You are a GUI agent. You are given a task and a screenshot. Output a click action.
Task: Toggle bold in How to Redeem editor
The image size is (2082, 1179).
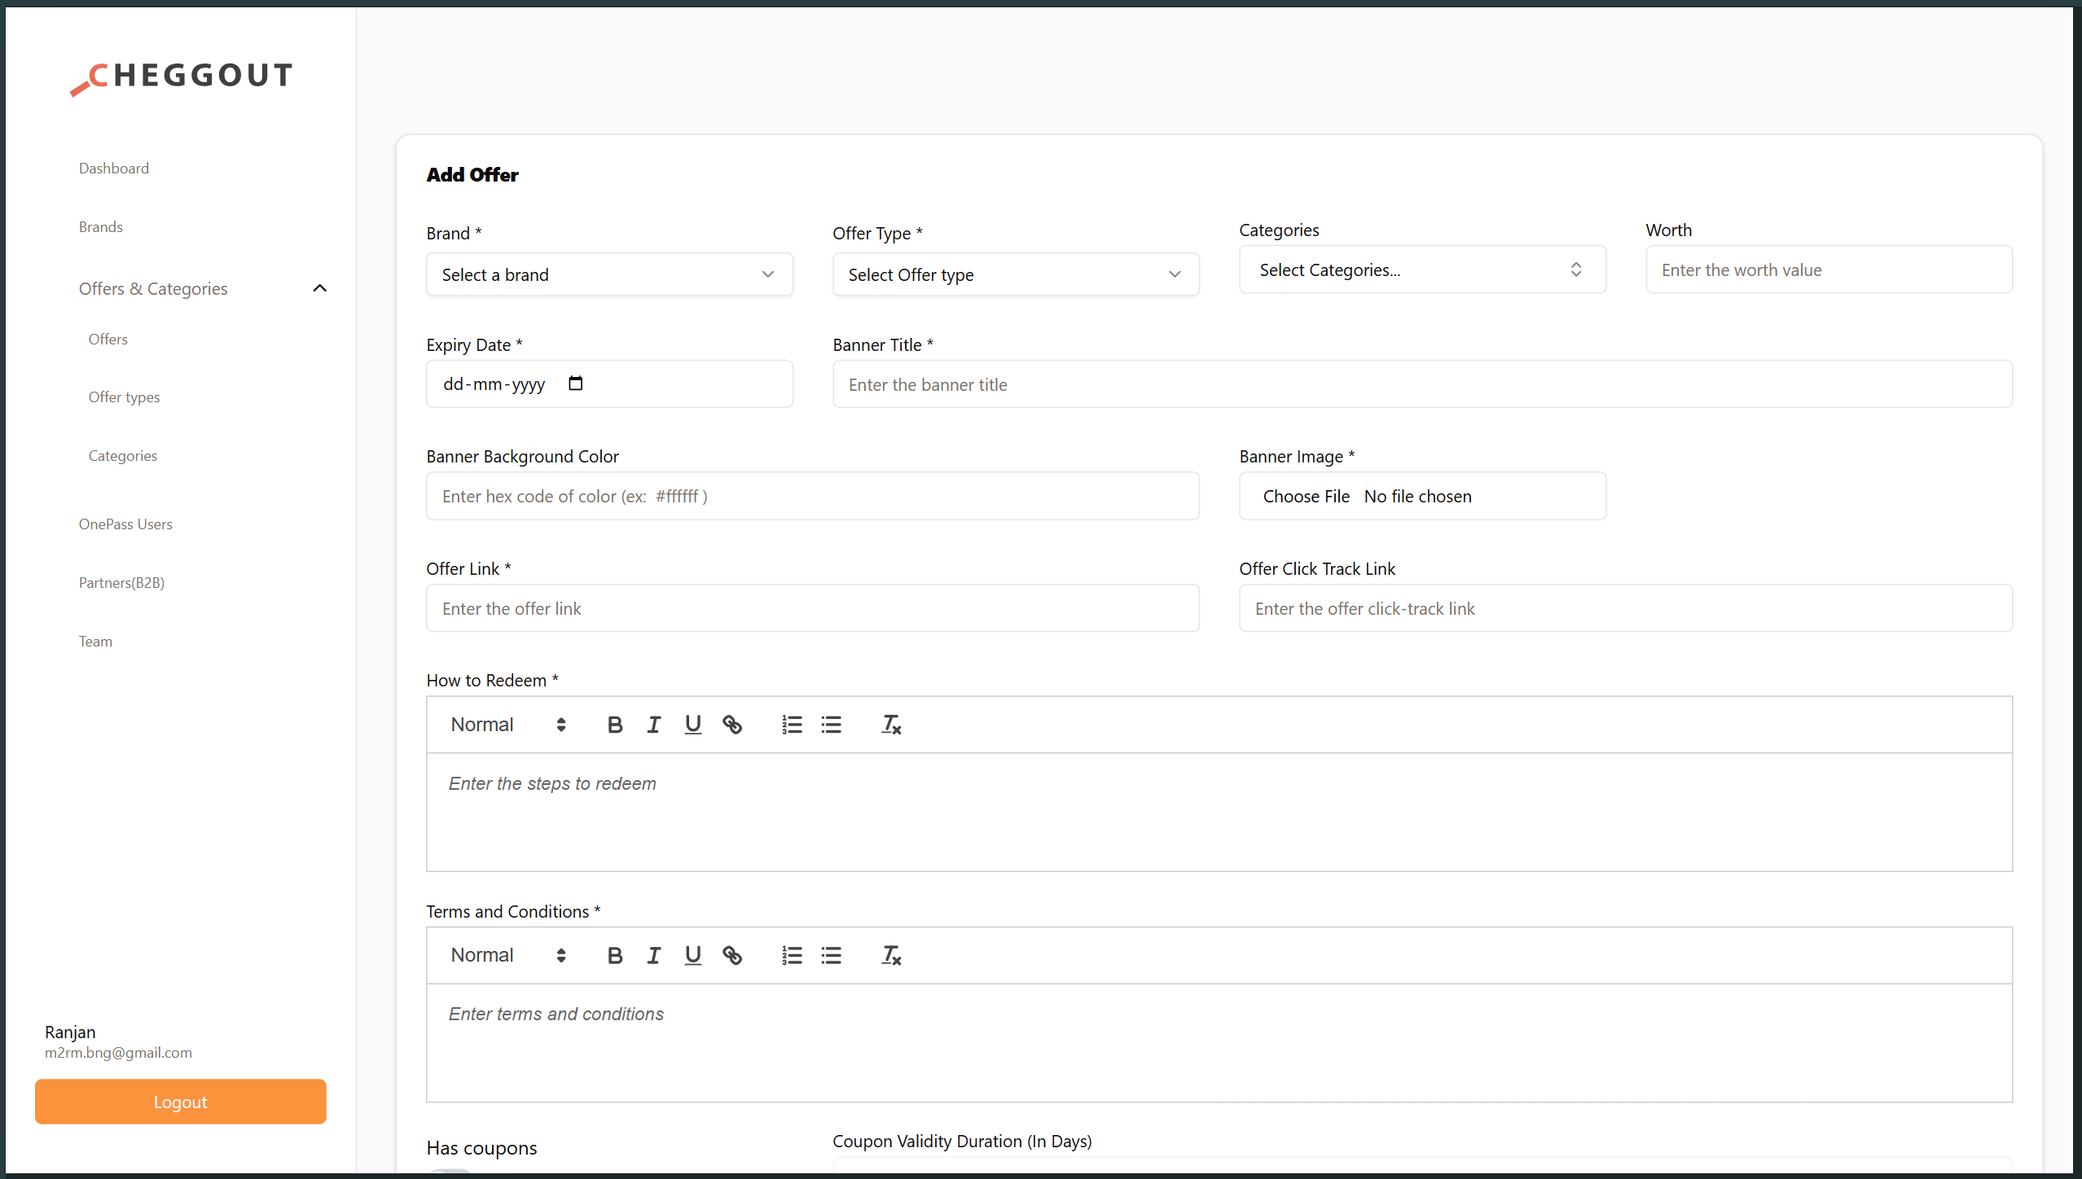coord(615,725)
